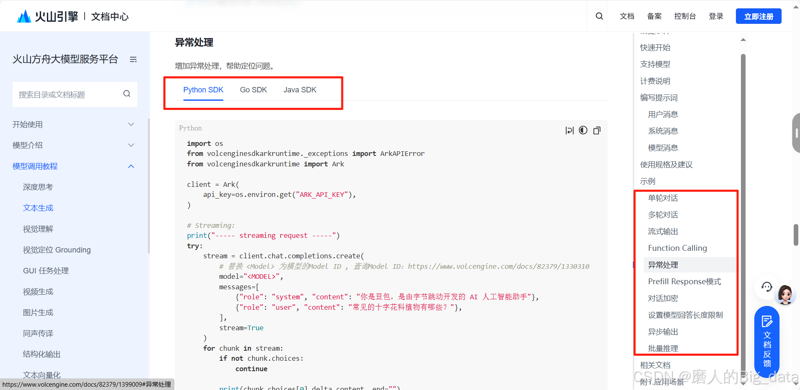
Task: Copy the Python code snippet
Action: pos(597,130)
